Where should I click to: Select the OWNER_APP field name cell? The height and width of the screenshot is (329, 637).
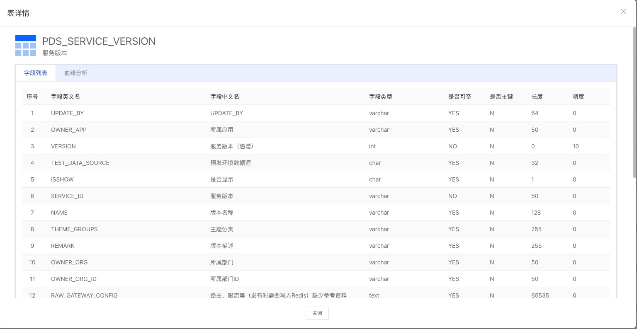[69, 130]
